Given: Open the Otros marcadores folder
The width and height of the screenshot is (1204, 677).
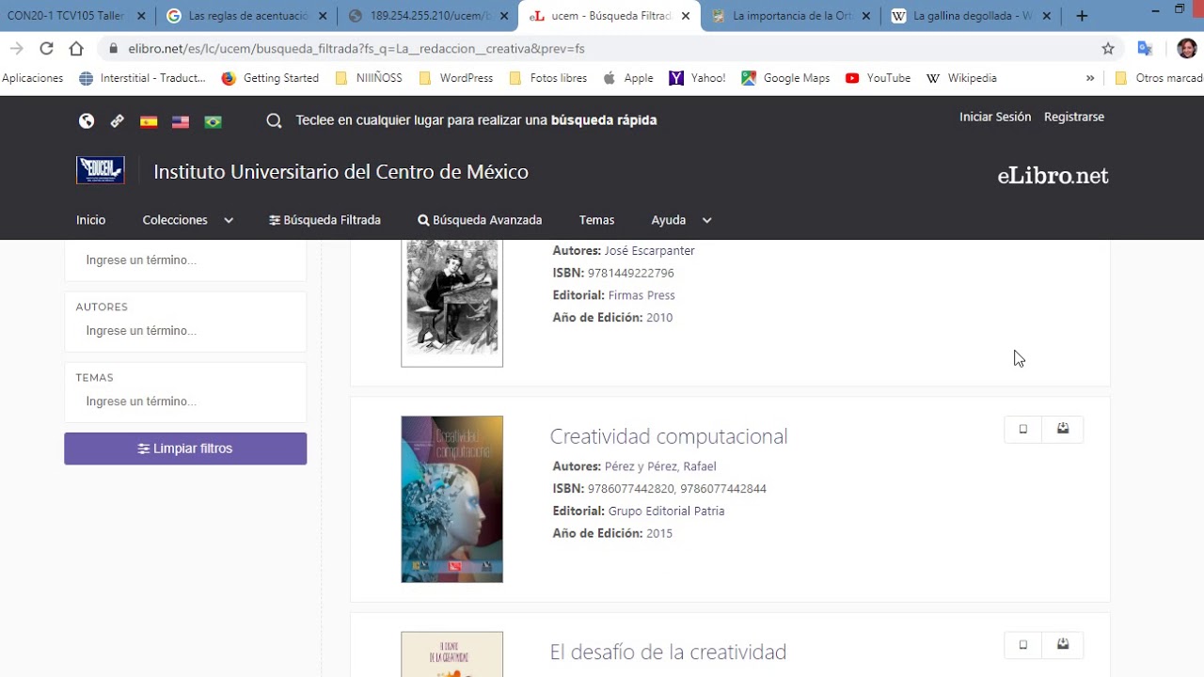Looking at the screenshot, I should (1159, 78).
